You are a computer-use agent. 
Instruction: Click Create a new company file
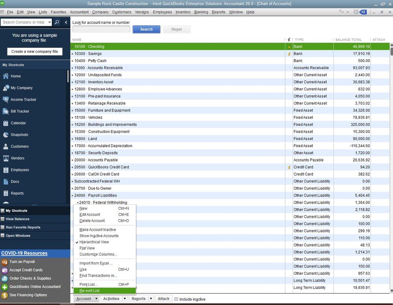coord(35,51)
